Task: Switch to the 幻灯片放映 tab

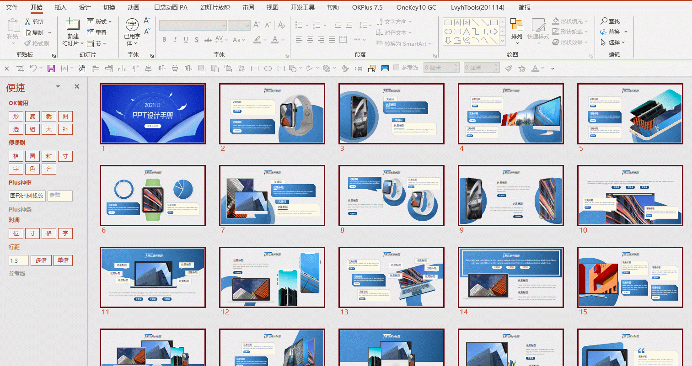Action: pyautogui.click(x=215, y=7)
